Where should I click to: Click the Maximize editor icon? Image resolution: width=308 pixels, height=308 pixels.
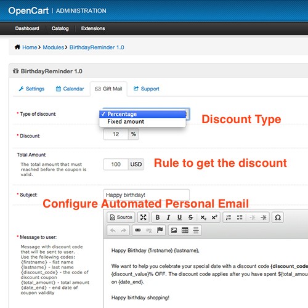pos(143,217)
